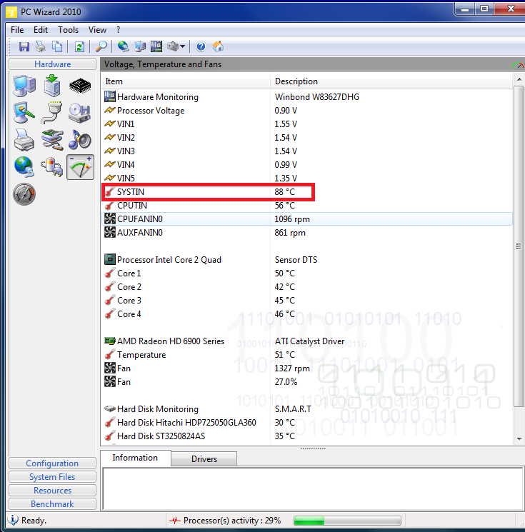Select the Voltage Temperature and Fans gauge icon

(x=80, y=167)
